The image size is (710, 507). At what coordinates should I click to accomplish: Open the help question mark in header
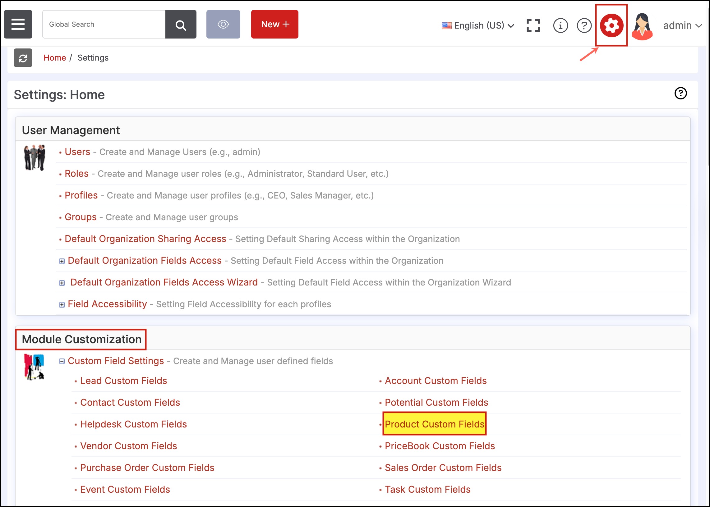(584, 25)
